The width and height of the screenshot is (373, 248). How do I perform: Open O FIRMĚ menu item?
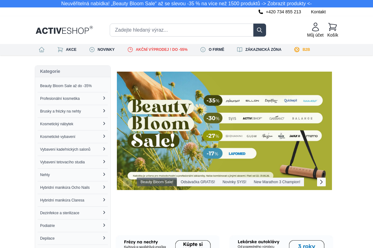(x=216, y=50)
